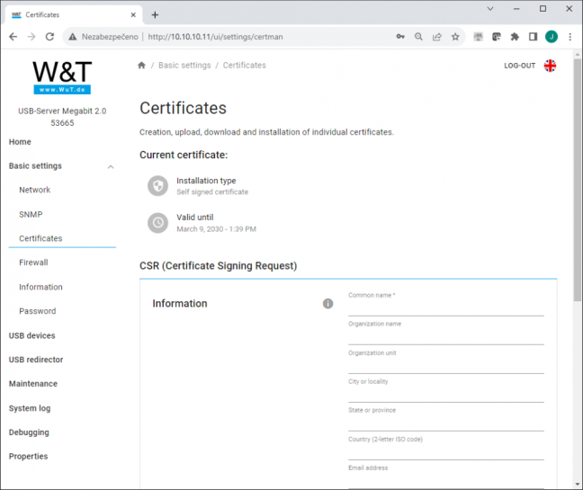Click the 'CSR (Certificate Signing Request)' heading
This screenshot has width=583, height=490.
coord(219,266)
